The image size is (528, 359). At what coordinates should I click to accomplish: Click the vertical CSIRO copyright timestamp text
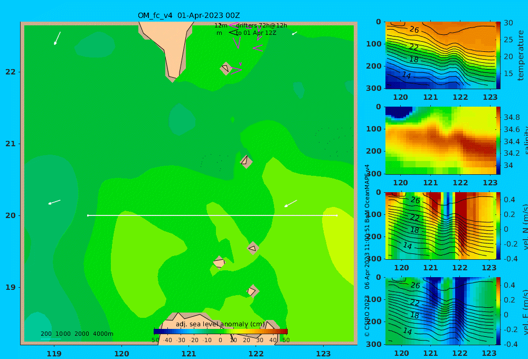tap(367, 251)
